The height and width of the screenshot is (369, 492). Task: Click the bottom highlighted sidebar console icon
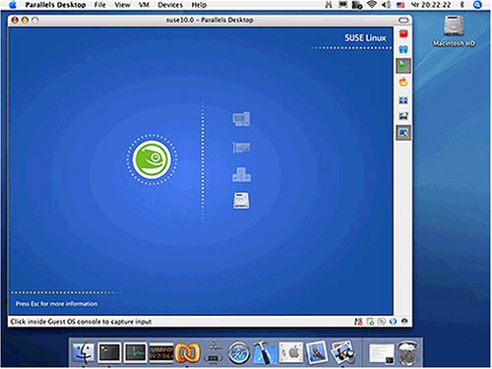tap(403, 133)
